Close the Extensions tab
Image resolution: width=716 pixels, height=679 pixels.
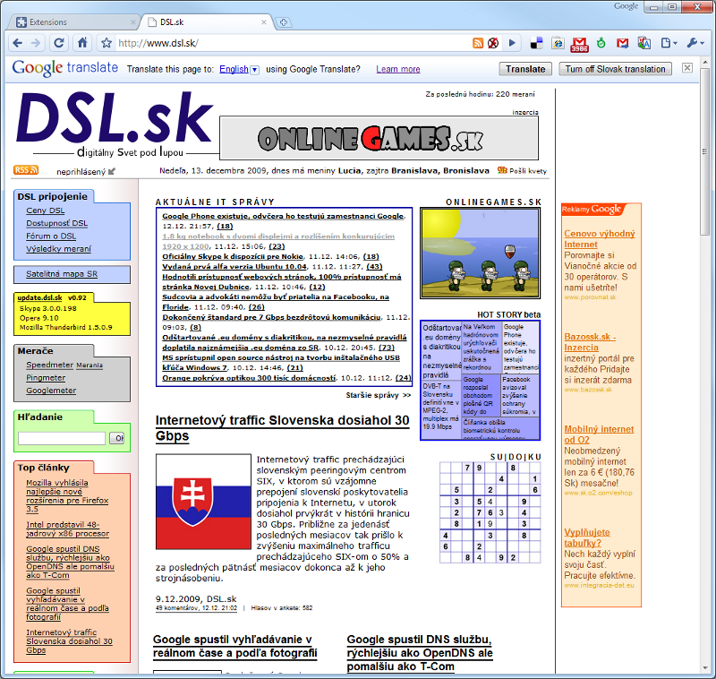tap(132, 21)
